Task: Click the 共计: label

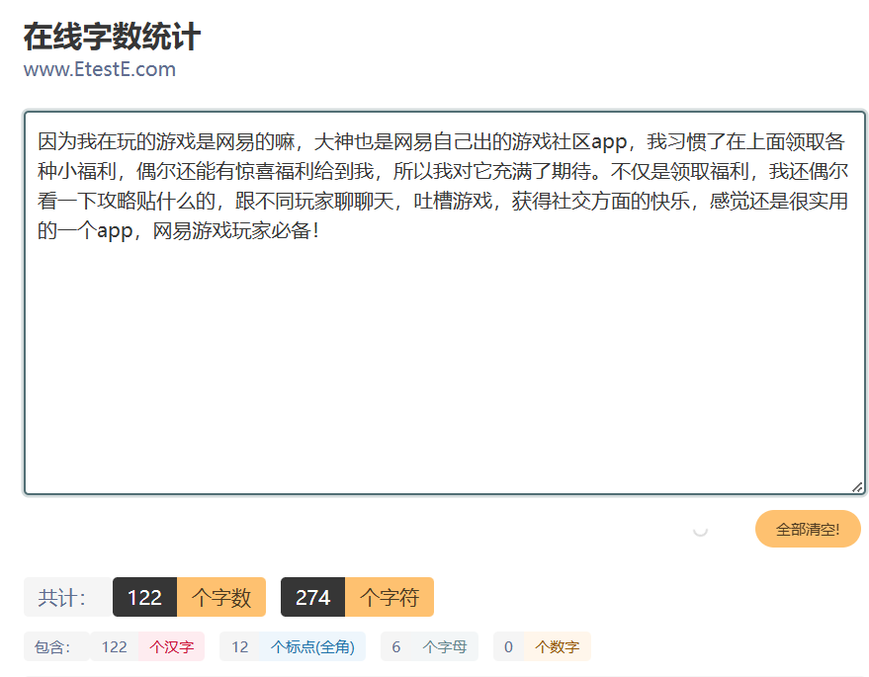Action: (x=67, y=597)
